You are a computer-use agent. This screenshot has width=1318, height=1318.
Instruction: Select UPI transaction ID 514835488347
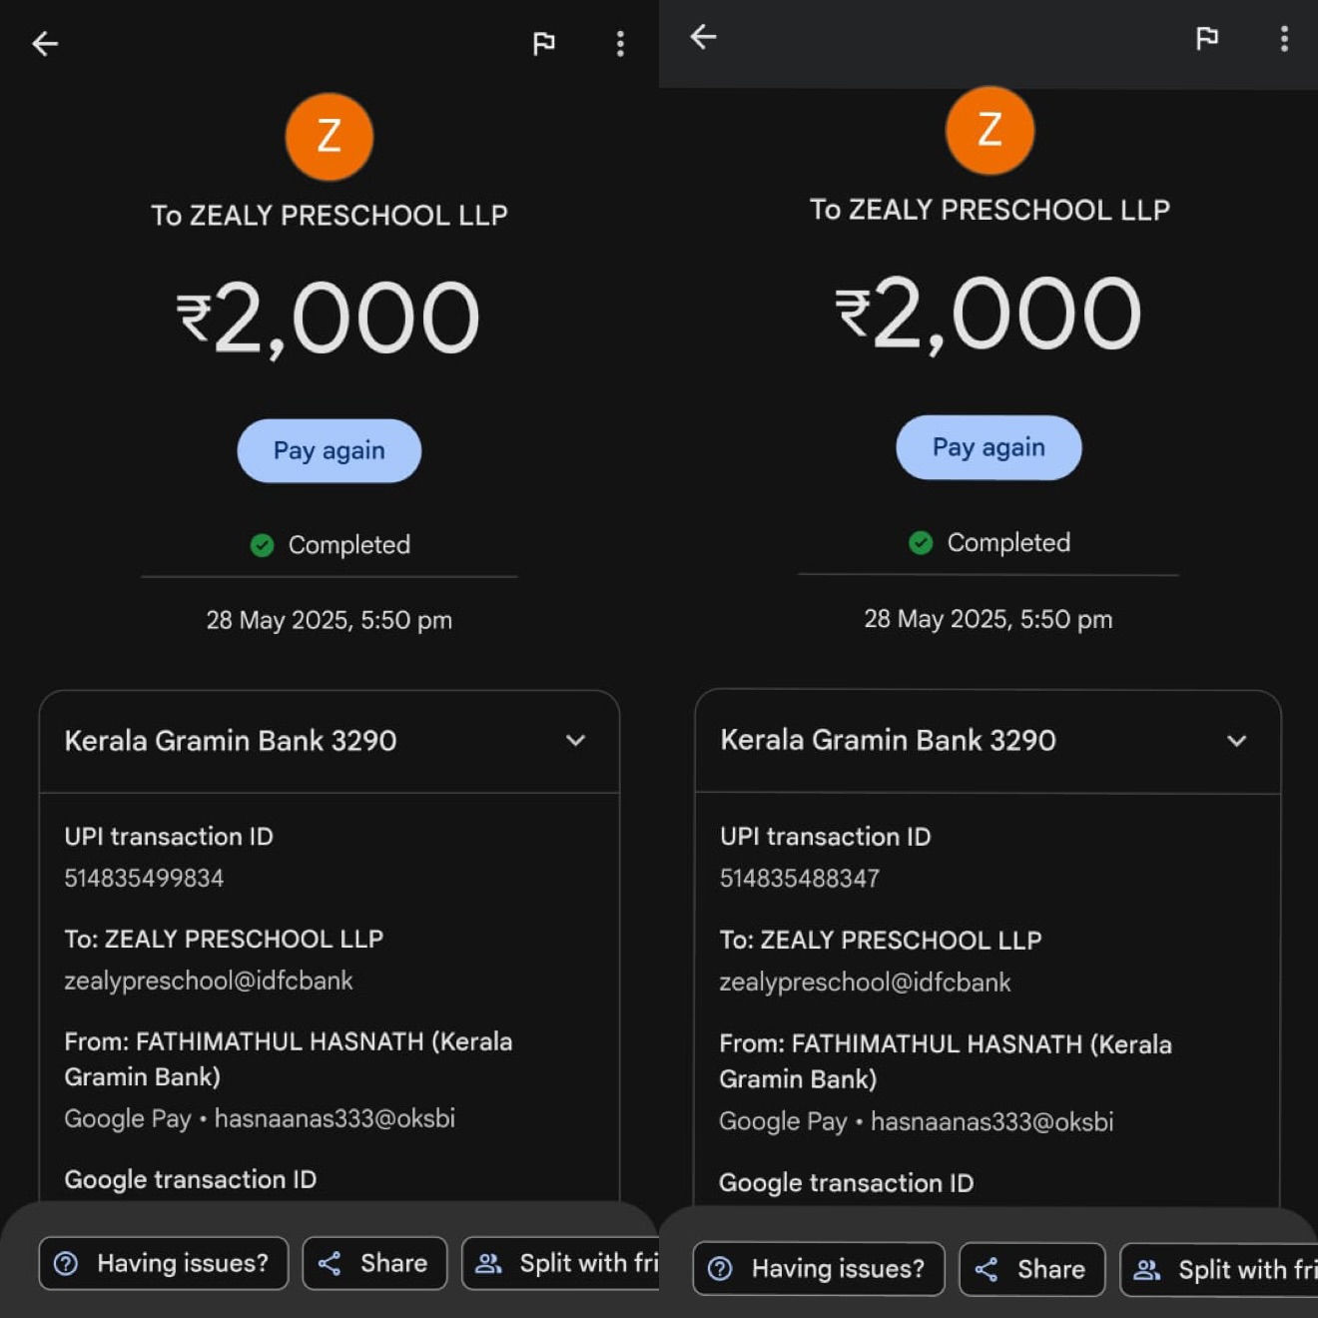tap(800, 879)
